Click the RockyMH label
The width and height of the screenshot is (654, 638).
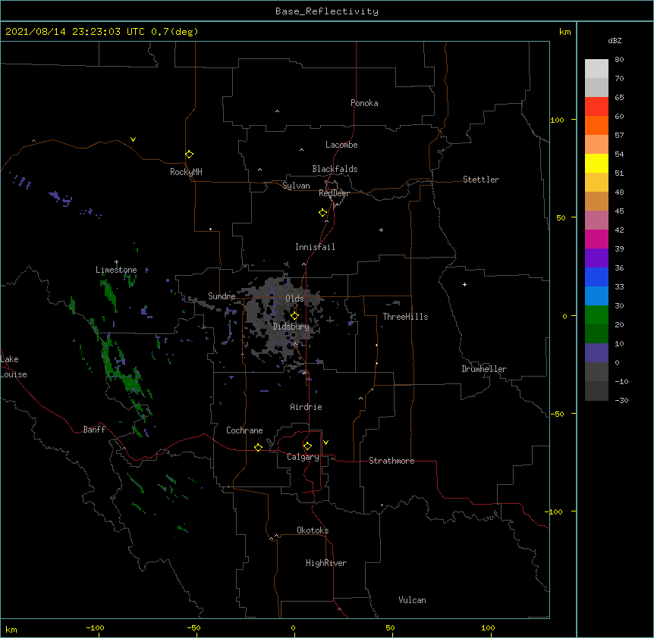coord(186,172)
